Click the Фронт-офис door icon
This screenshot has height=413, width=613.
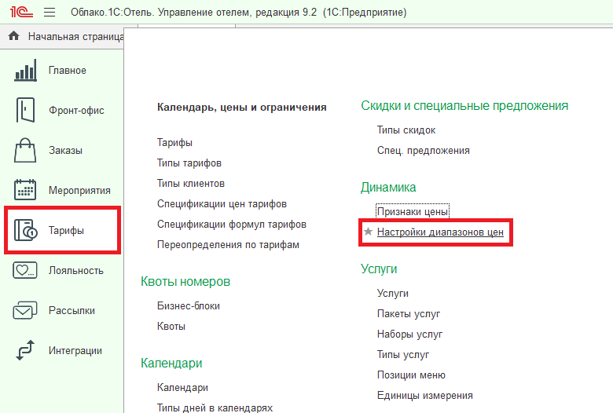pyautogui.click(x=25, y=110)
